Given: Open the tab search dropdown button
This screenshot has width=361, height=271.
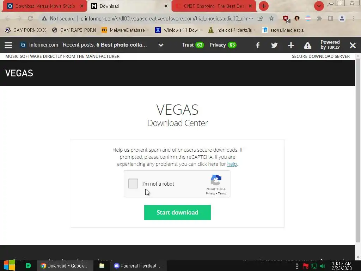Looking at the screenshot, I should pyautogui.click(x=319, y=6).
